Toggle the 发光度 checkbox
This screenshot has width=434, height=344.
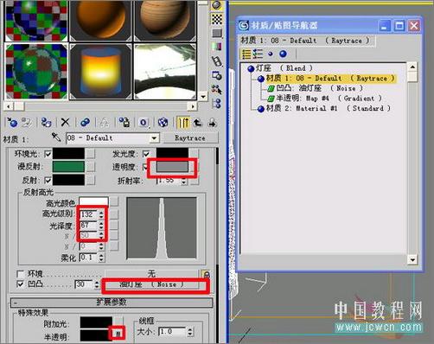pos(146,154)
